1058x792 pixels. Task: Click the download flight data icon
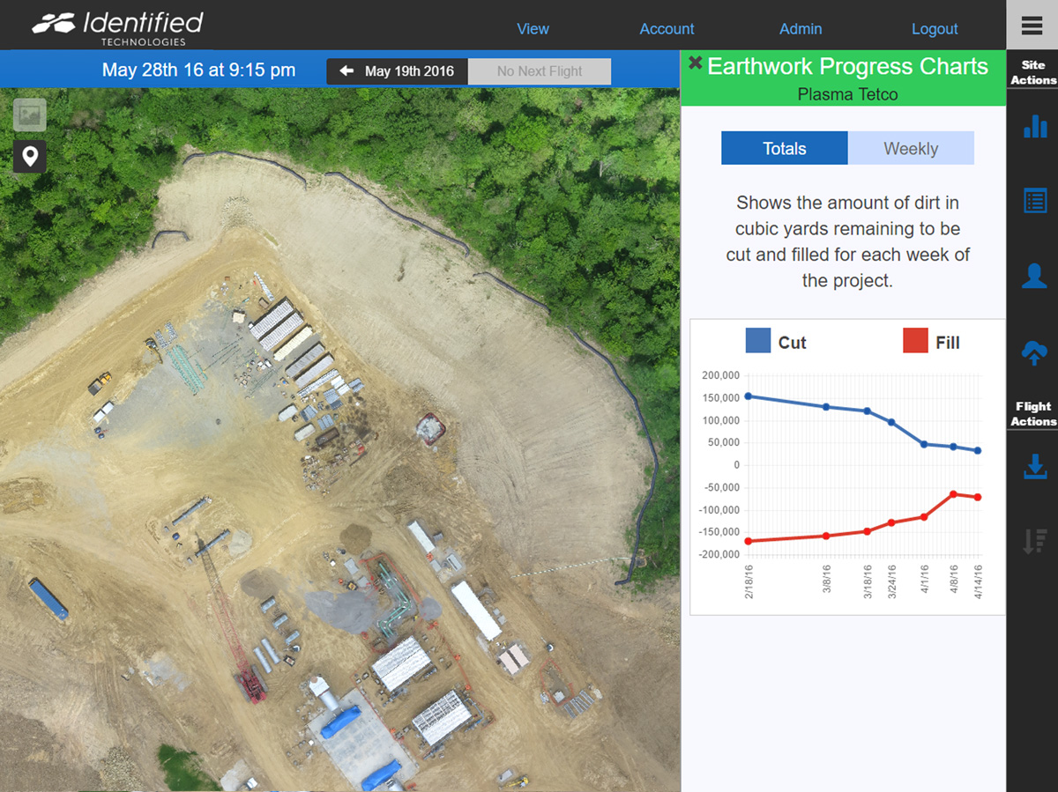click(1034, 466)
